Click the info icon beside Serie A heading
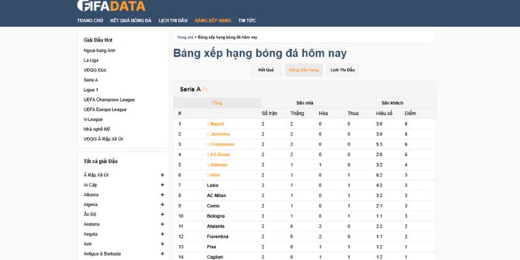This screenshot has width=520, height=260. coord(205,89)
